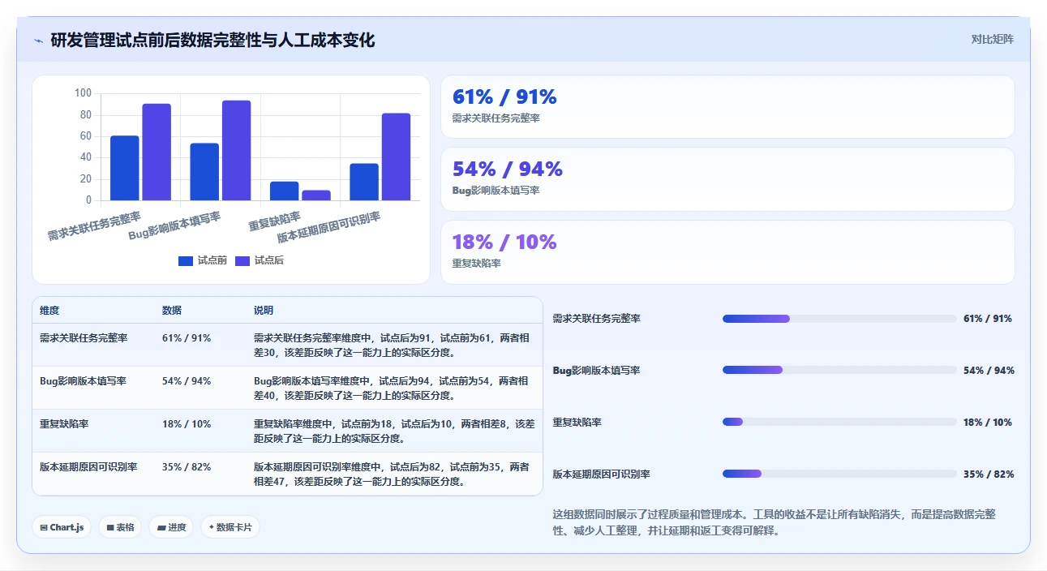The height and width of the screenshot is (571, 1047).
Task: Click the 版本延期原因可识别率 progress bar
Action: coord(839,474)
